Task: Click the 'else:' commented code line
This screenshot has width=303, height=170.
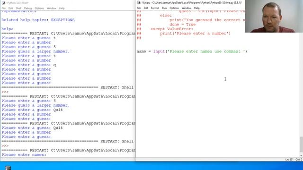Action: (x=166, y=16)
